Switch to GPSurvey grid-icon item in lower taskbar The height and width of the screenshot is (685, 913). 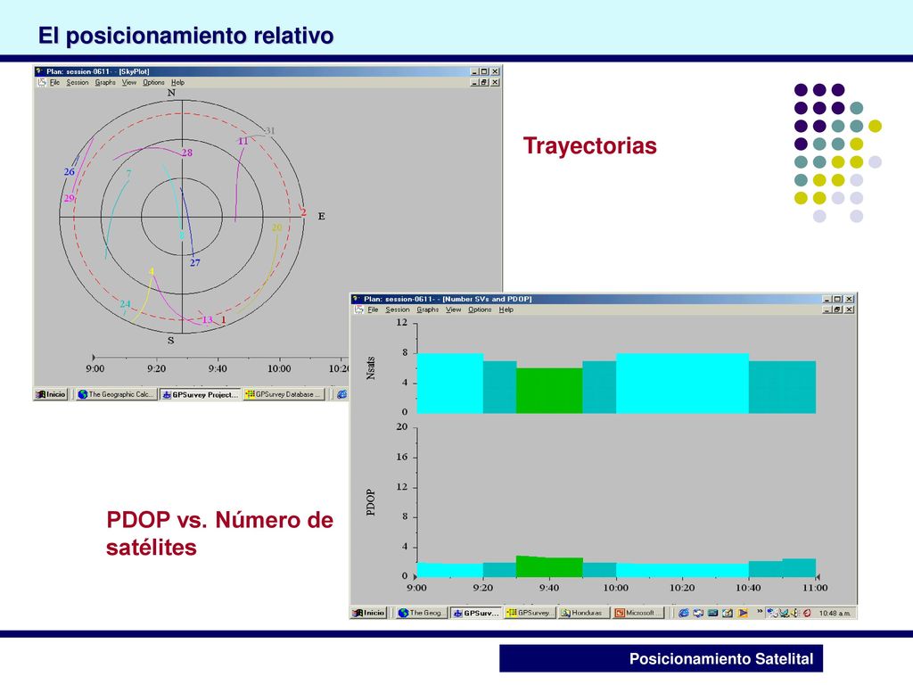click(x=530, y=613)
